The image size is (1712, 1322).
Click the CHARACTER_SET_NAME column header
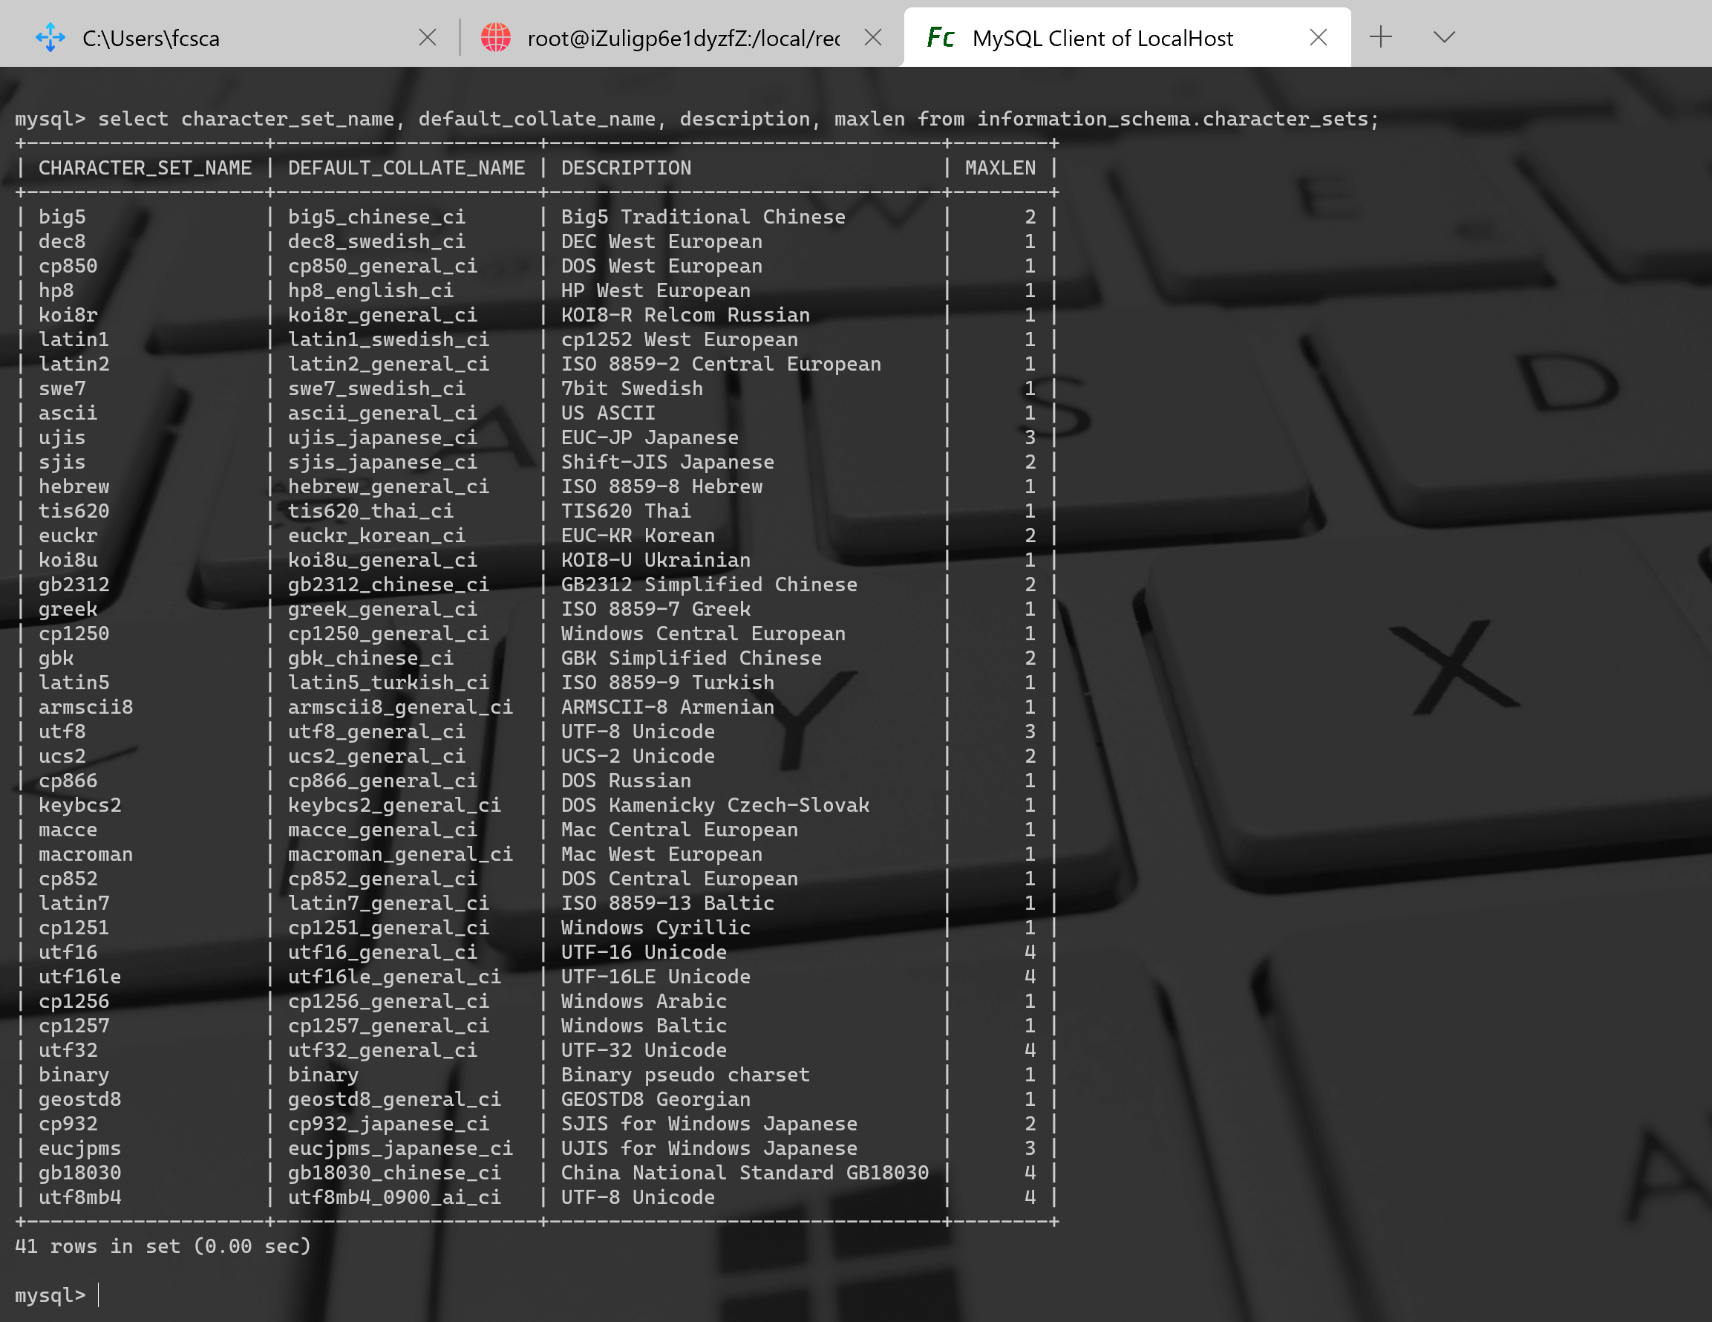pyautogui.click(x=145, y=168)
